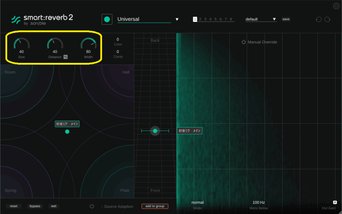This screenshot has height=214, width=342.
Task: Select state slot 4
Action: [210, 19]
